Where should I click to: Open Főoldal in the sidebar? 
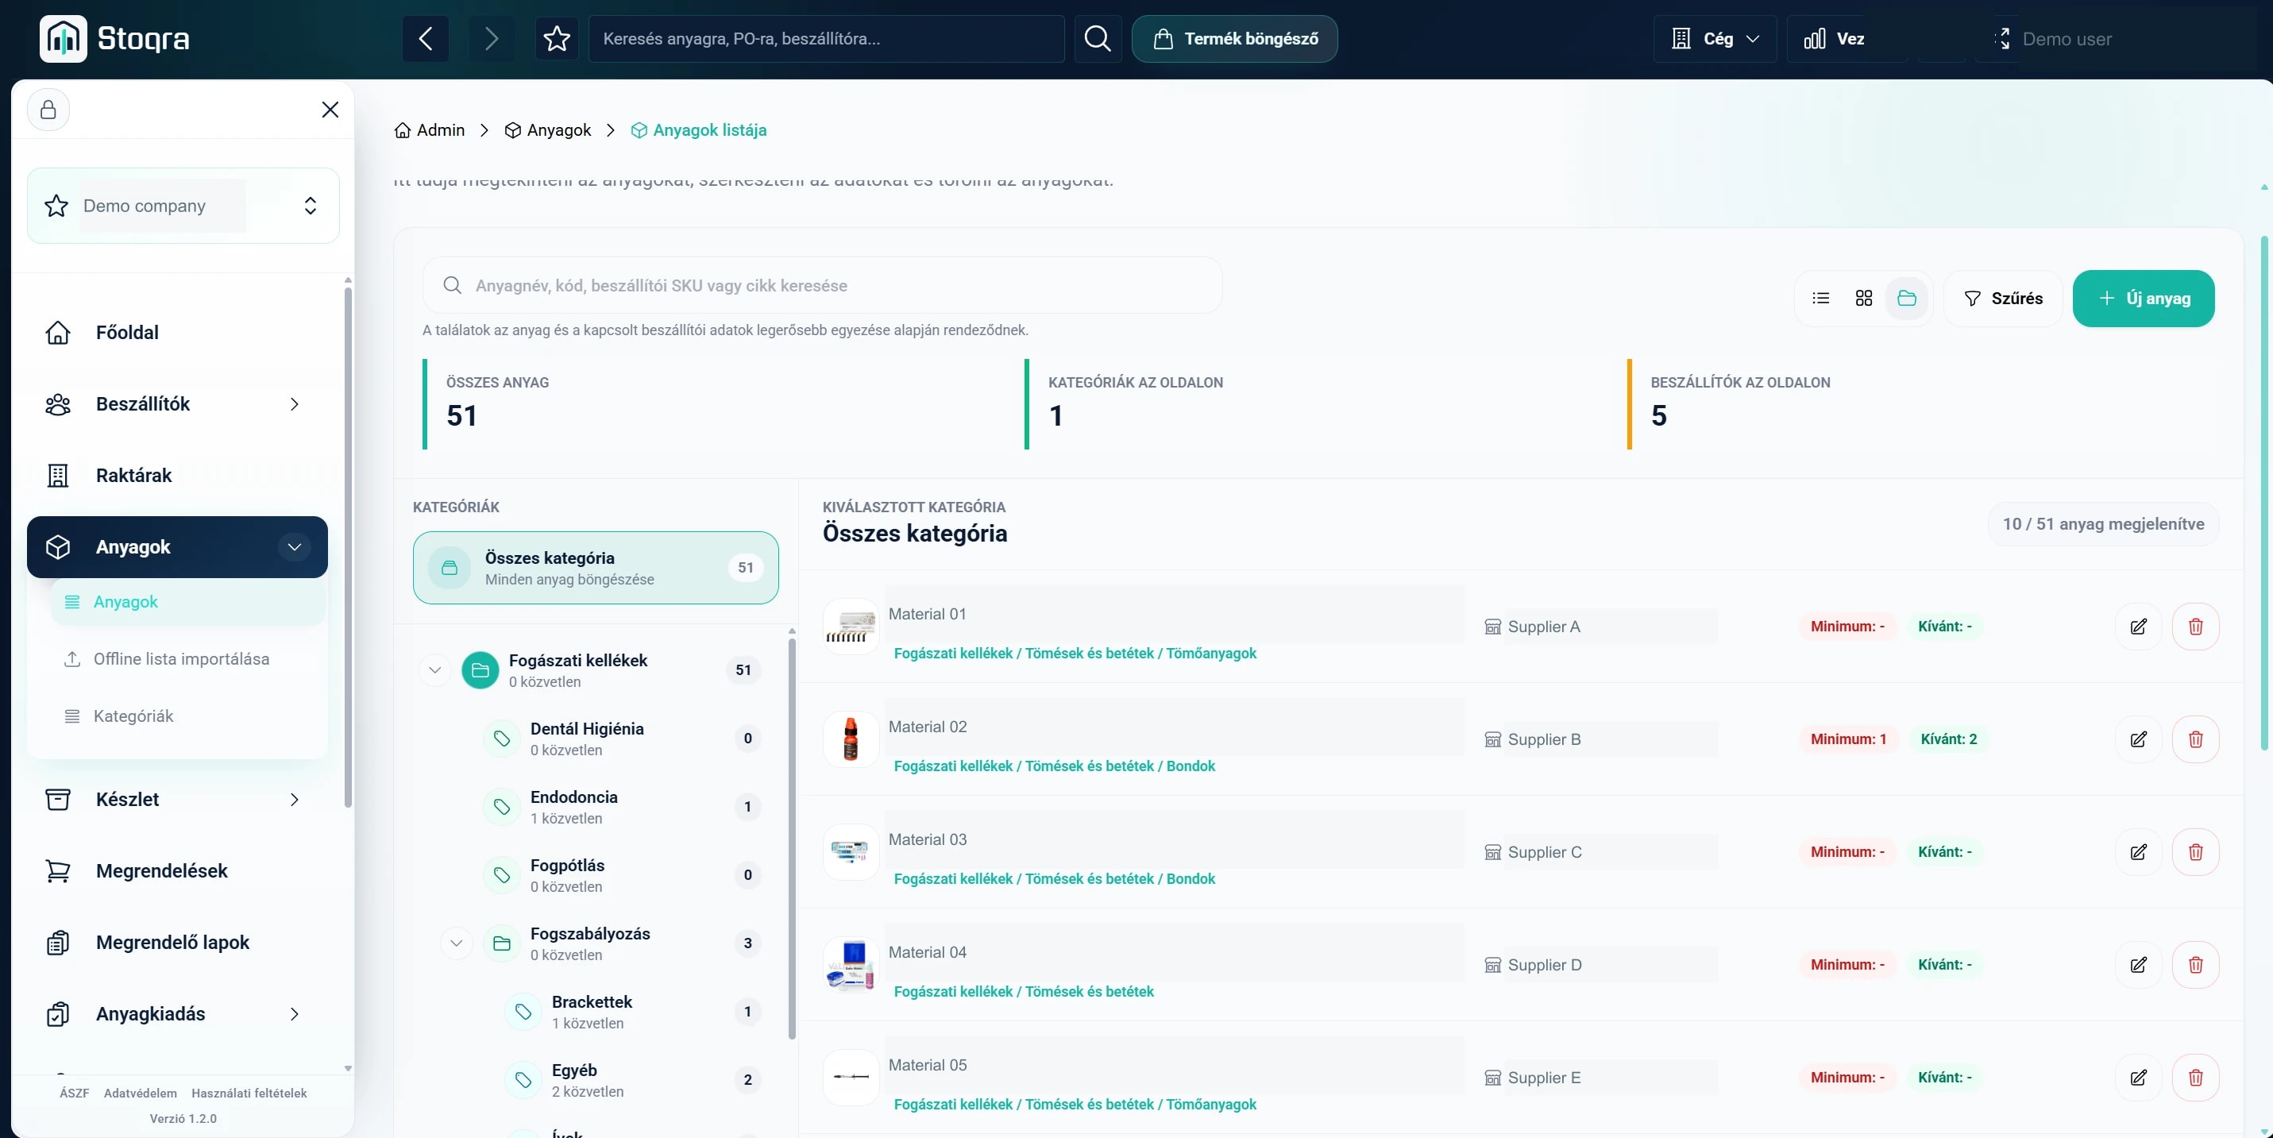[177, 333]
